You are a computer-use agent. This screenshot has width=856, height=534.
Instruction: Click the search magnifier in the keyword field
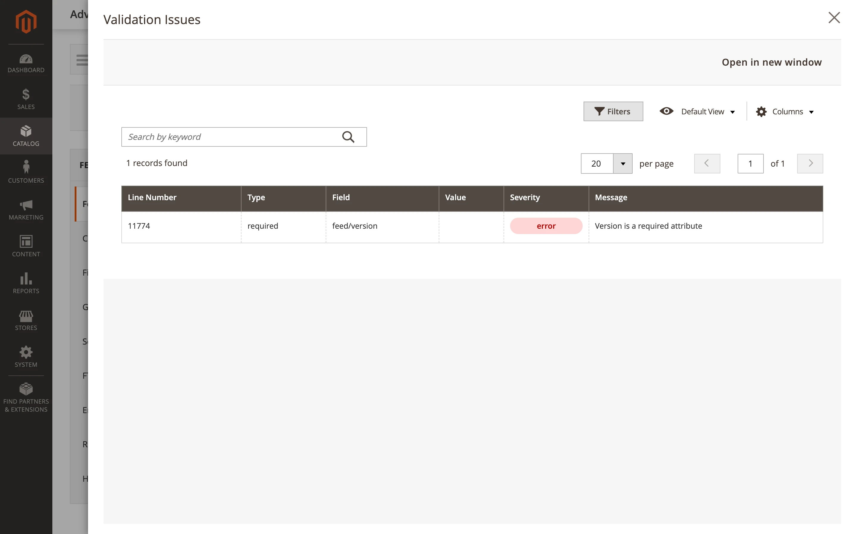pos(349,137)
